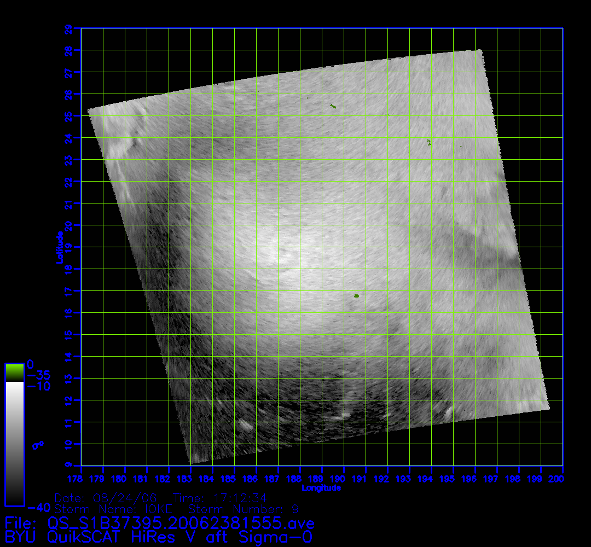Click the green island patch near longitude 190.5
The image size is (591, 547).
click(x=356, y=296)
